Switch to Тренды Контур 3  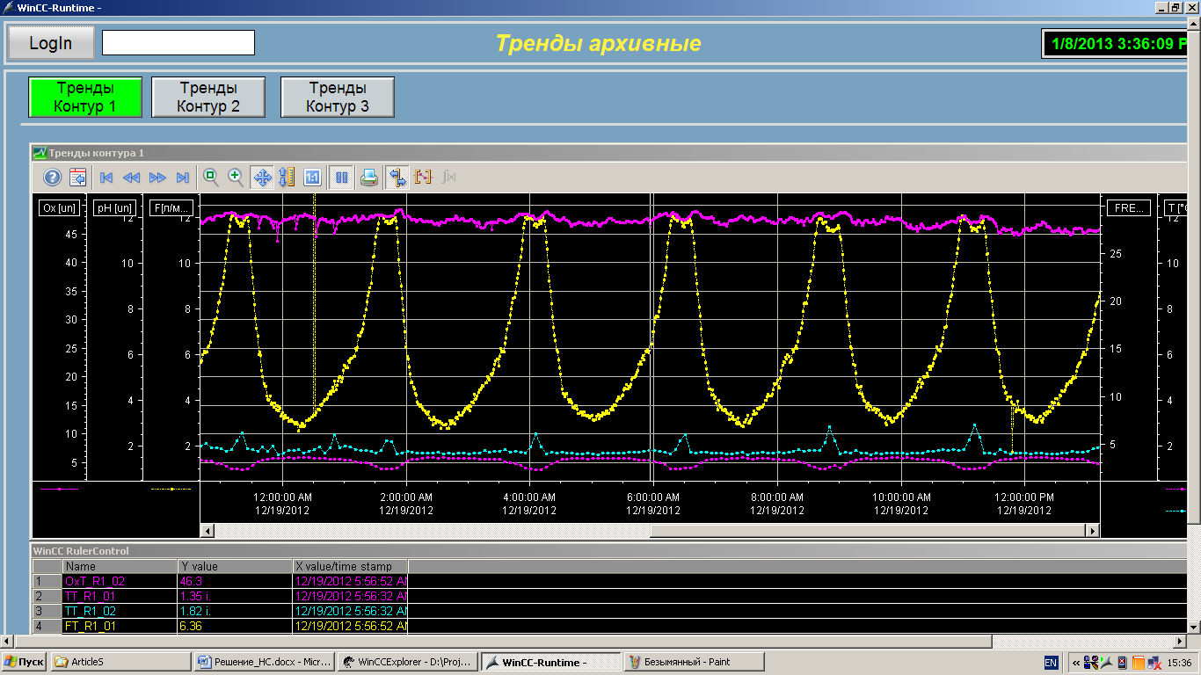(x=338, y=97)
